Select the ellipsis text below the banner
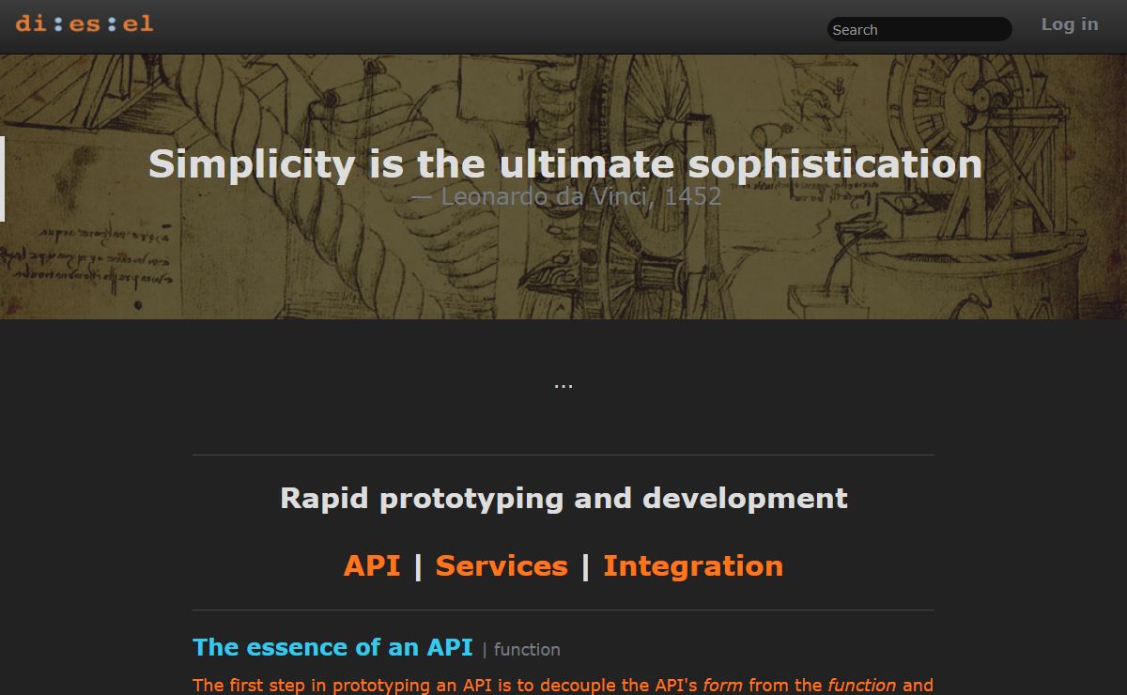 click(x=563, y=385)
